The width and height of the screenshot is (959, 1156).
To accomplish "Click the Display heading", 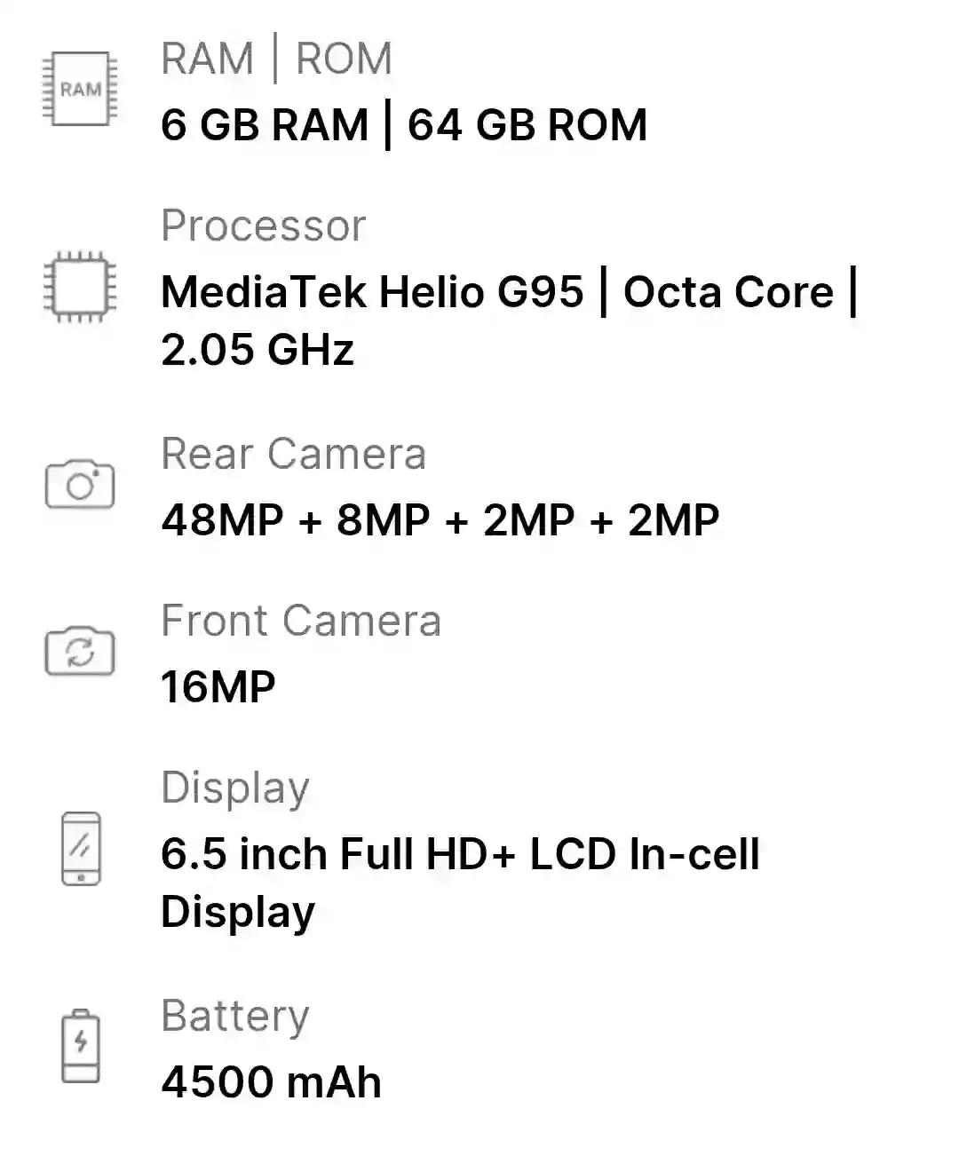I will coord(235,789).
